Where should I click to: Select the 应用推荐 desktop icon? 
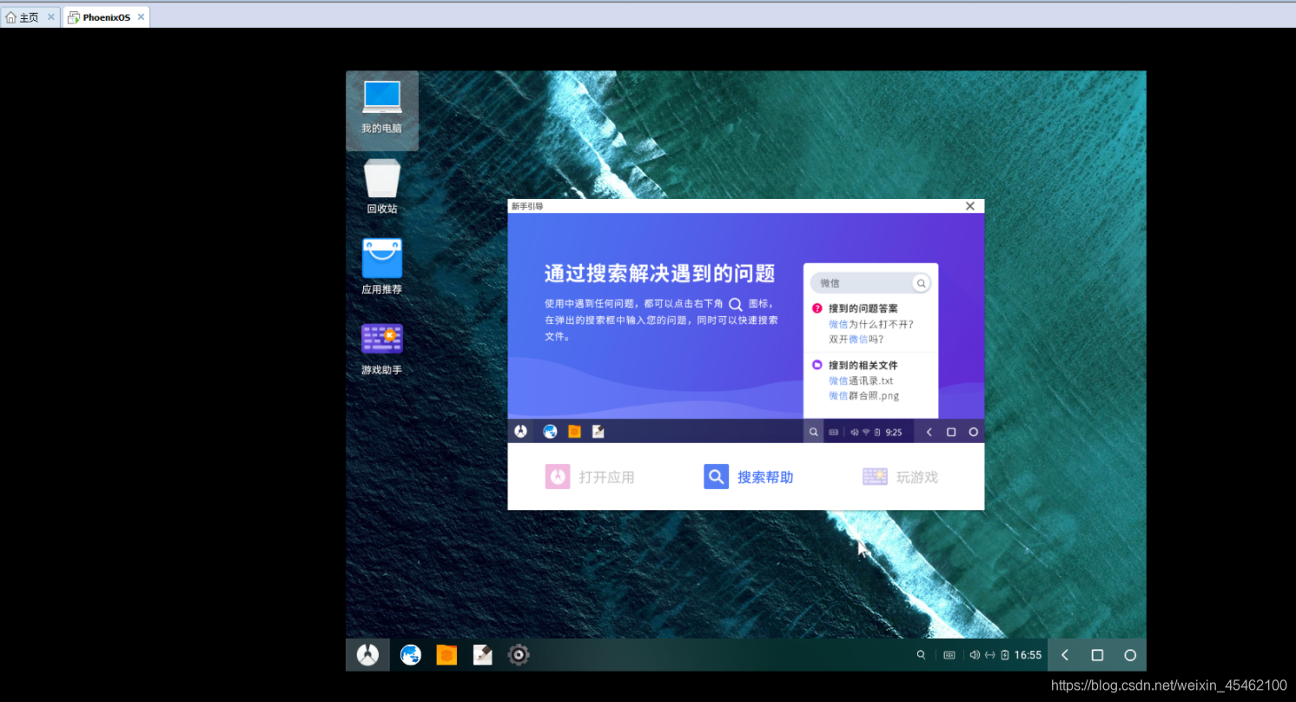[382, 267]
